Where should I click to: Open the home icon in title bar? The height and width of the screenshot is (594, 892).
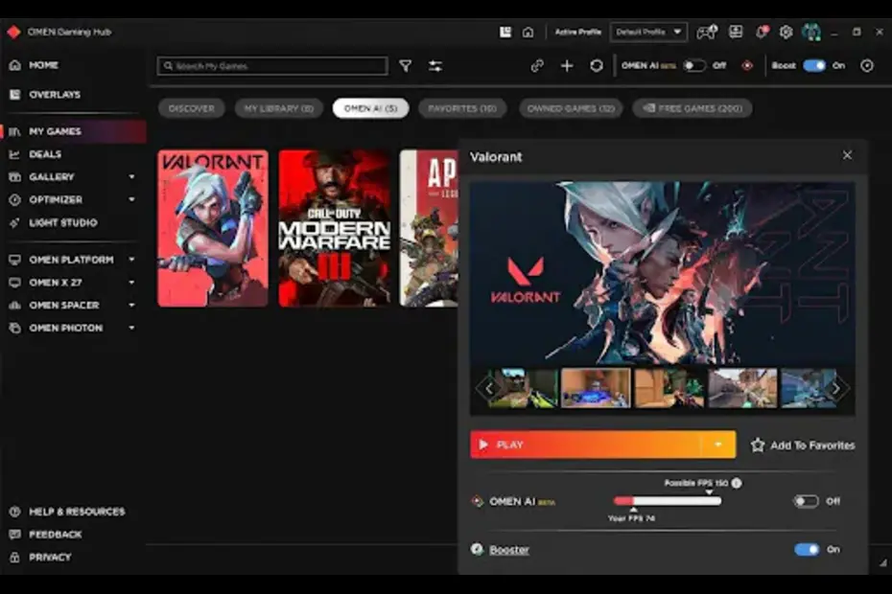[528, 33]
